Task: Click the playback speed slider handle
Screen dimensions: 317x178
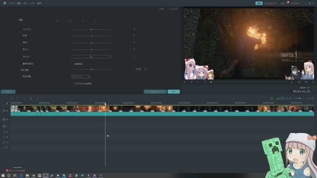Action: pyautogui.click(x=92, y=69)
